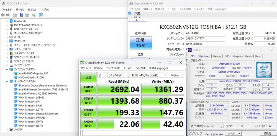277x136 pixels.
Task: Collapse the network adapters node
Action: click(x=7, y=82)
